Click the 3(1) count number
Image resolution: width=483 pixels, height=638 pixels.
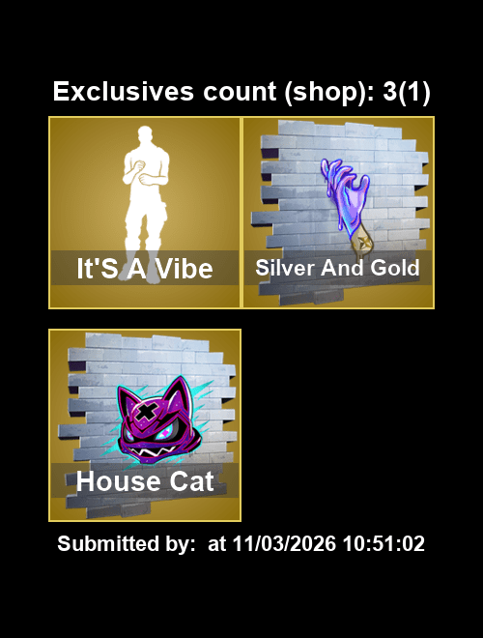[x=407, y=92]
